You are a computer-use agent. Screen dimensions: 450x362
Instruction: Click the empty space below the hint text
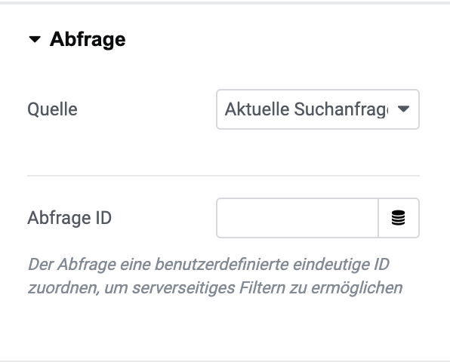click(223, 327)
